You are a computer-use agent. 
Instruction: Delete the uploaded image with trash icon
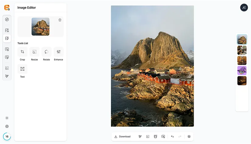pyautogui.click(x=60, y=20)
